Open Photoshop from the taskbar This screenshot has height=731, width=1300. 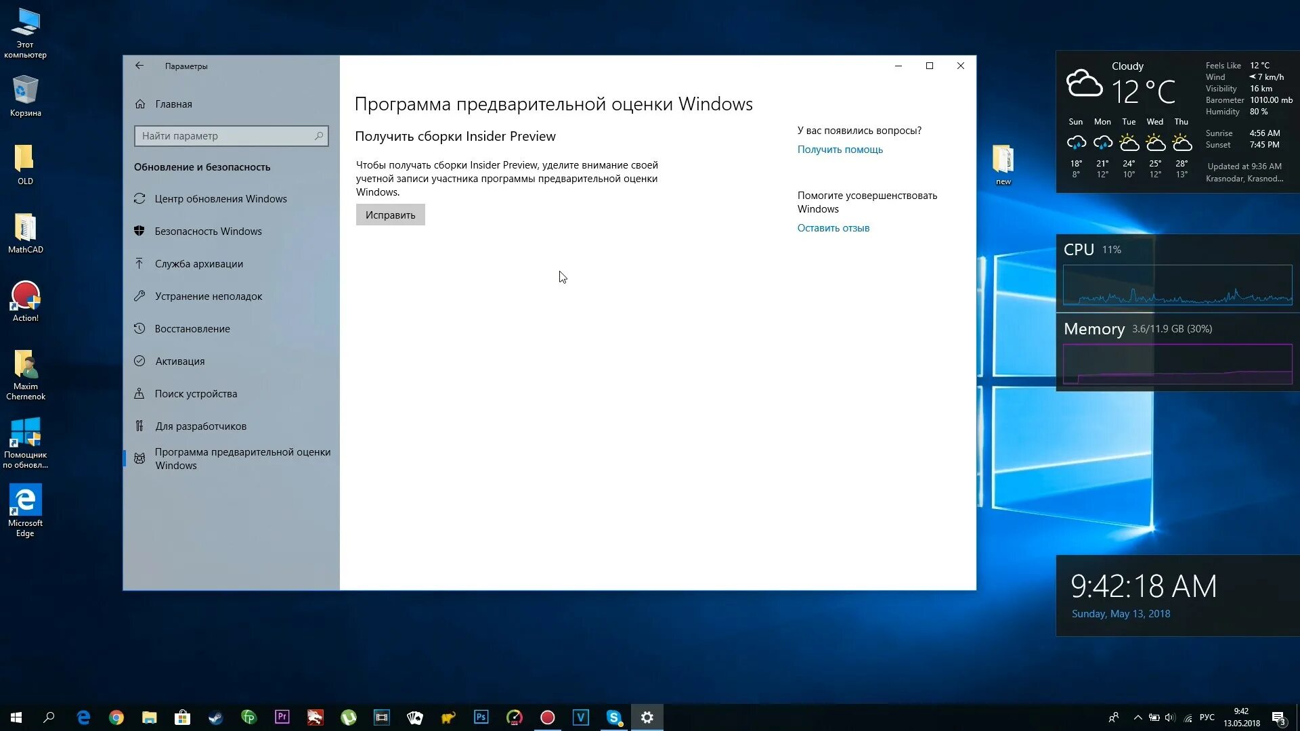(x=481, y=717)
